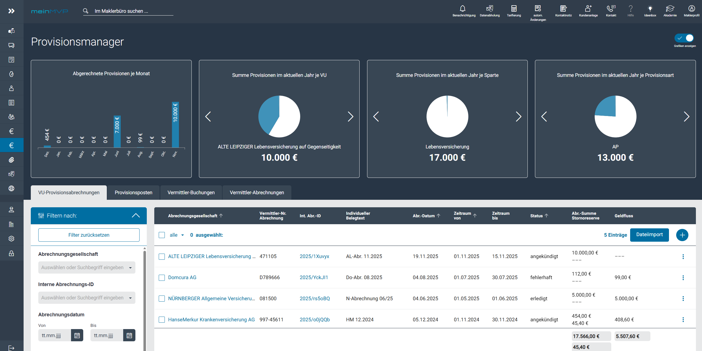
Task: Disable the Grafiken anzeigen toggle
Action: point(684,38)
